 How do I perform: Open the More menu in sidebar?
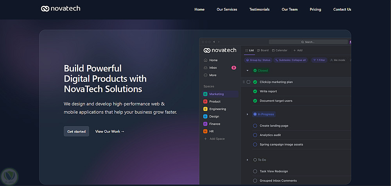(210, 75)
